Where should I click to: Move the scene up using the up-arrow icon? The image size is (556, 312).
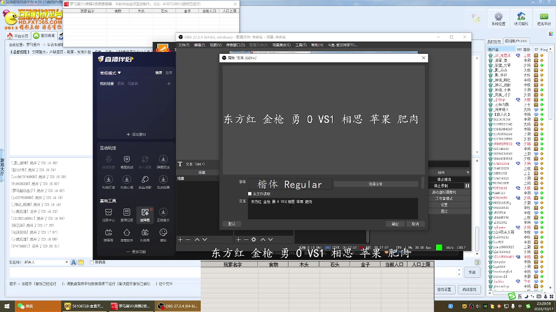pos(196,239)
